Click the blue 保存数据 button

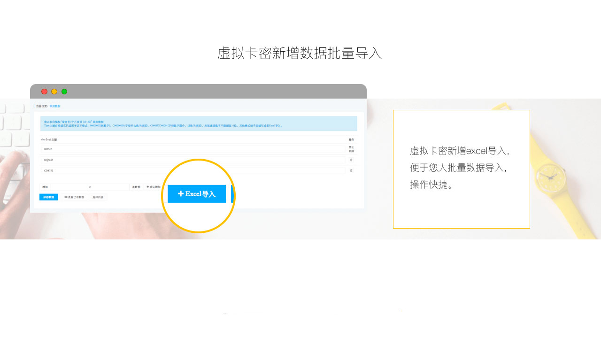click(x=48, y=197)
